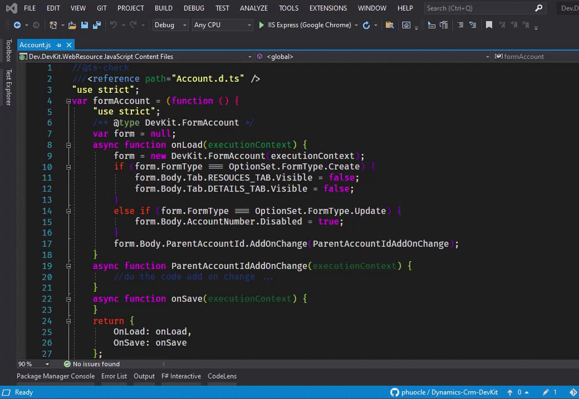This screenshot has width=579, height=399.
Task: Open the browser refresh options dropdown arrow
Action: (376, 26)
